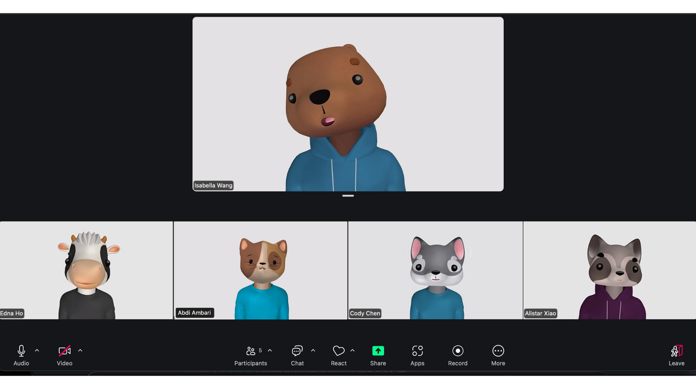696x389 pixels.
Task: Expand Video options chevron
Action: tap(80, 350)
